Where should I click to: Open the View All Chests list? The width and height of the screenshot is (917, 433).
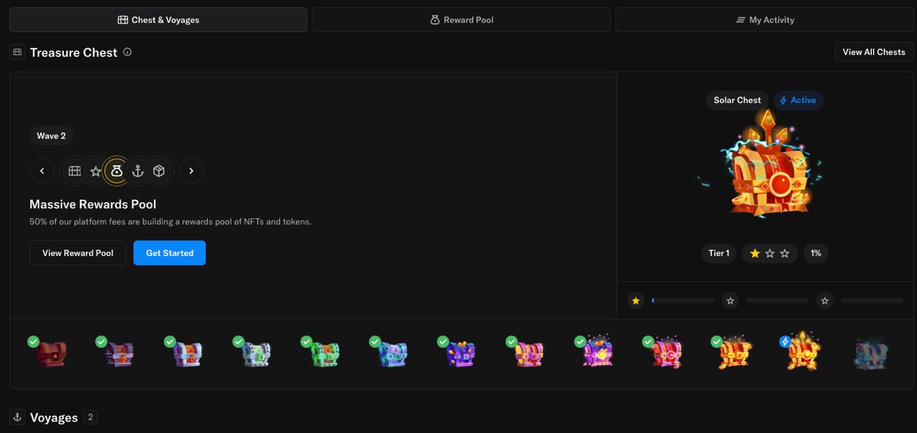tap(873, 52)
